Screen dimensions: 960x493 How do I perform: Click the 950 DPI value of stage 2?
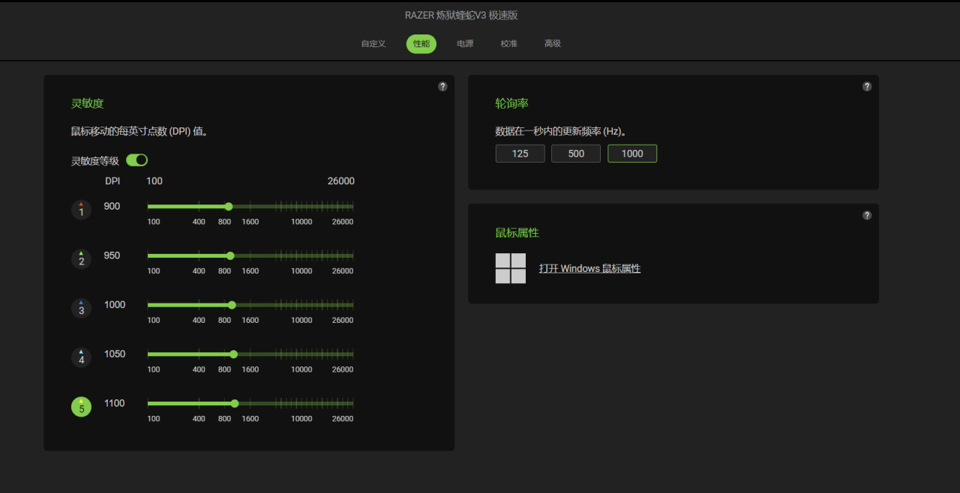pyautogui.click(x=112, y=255)
